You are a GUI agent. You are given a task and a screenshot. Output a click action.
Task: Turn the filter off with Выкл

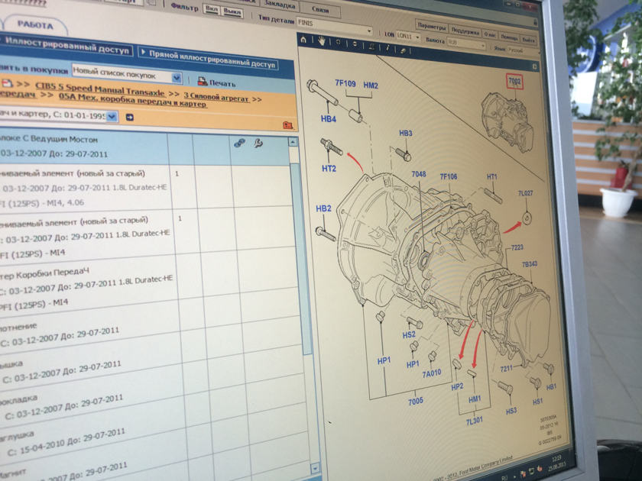tap(232, 11)
